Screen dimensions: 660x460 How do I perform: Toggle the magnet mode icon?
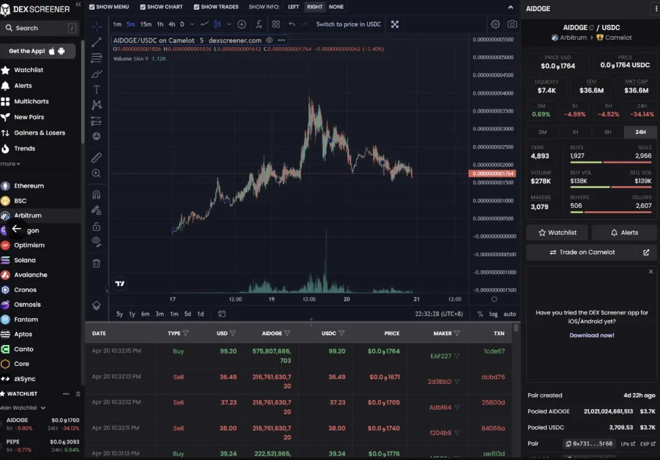pyautogui.click(x=97, y=194)
